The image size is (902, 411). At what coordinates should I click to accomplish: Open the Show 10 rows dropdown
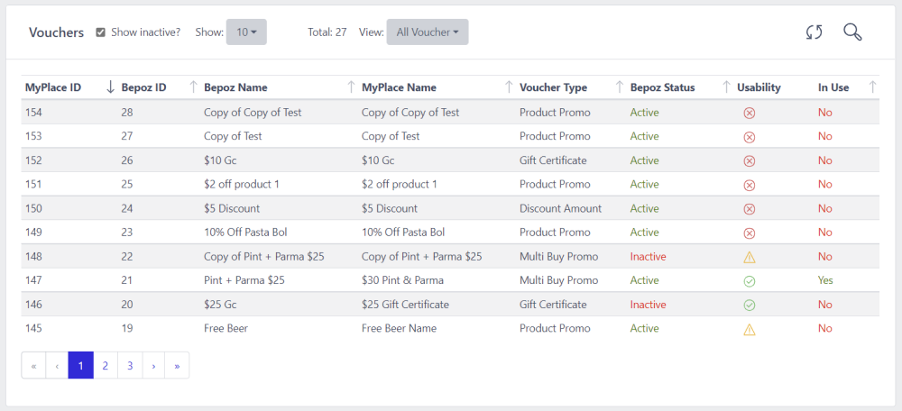(x=245, y=32)
